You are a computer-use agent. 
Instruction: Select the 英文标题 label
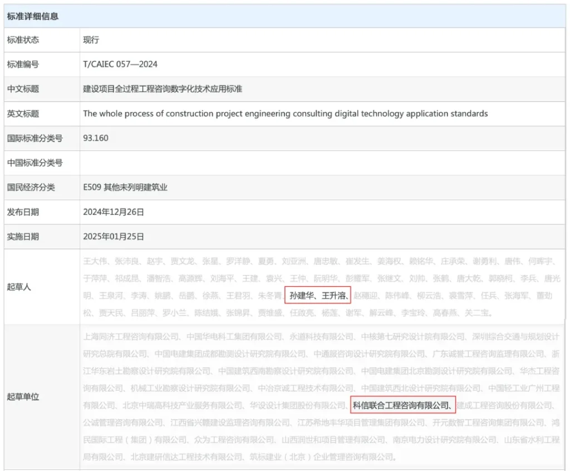23,114
